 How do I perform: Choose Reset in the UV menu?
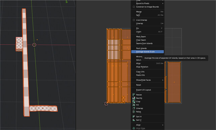coord(148,85)
